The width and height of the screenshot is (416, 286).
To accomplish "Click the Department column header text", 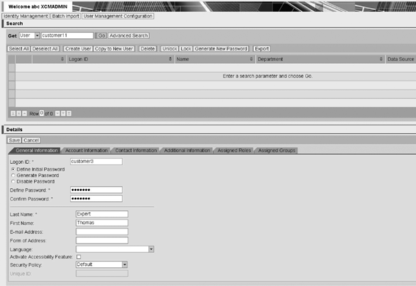I will pyautogui.click(x=270, y=59).
